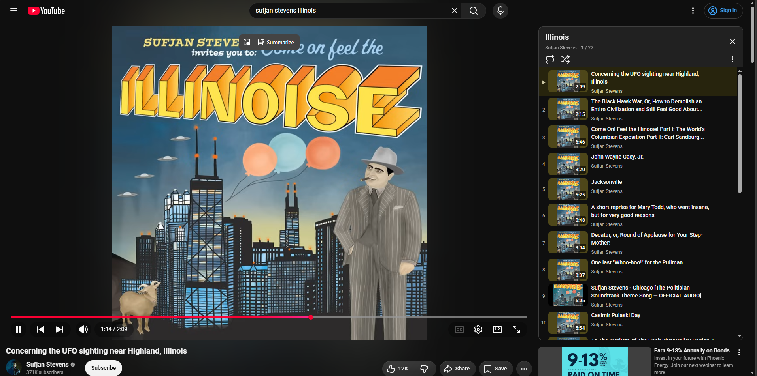Skip to previous track
The image size is (757, 376).
[x=41, y=329]
